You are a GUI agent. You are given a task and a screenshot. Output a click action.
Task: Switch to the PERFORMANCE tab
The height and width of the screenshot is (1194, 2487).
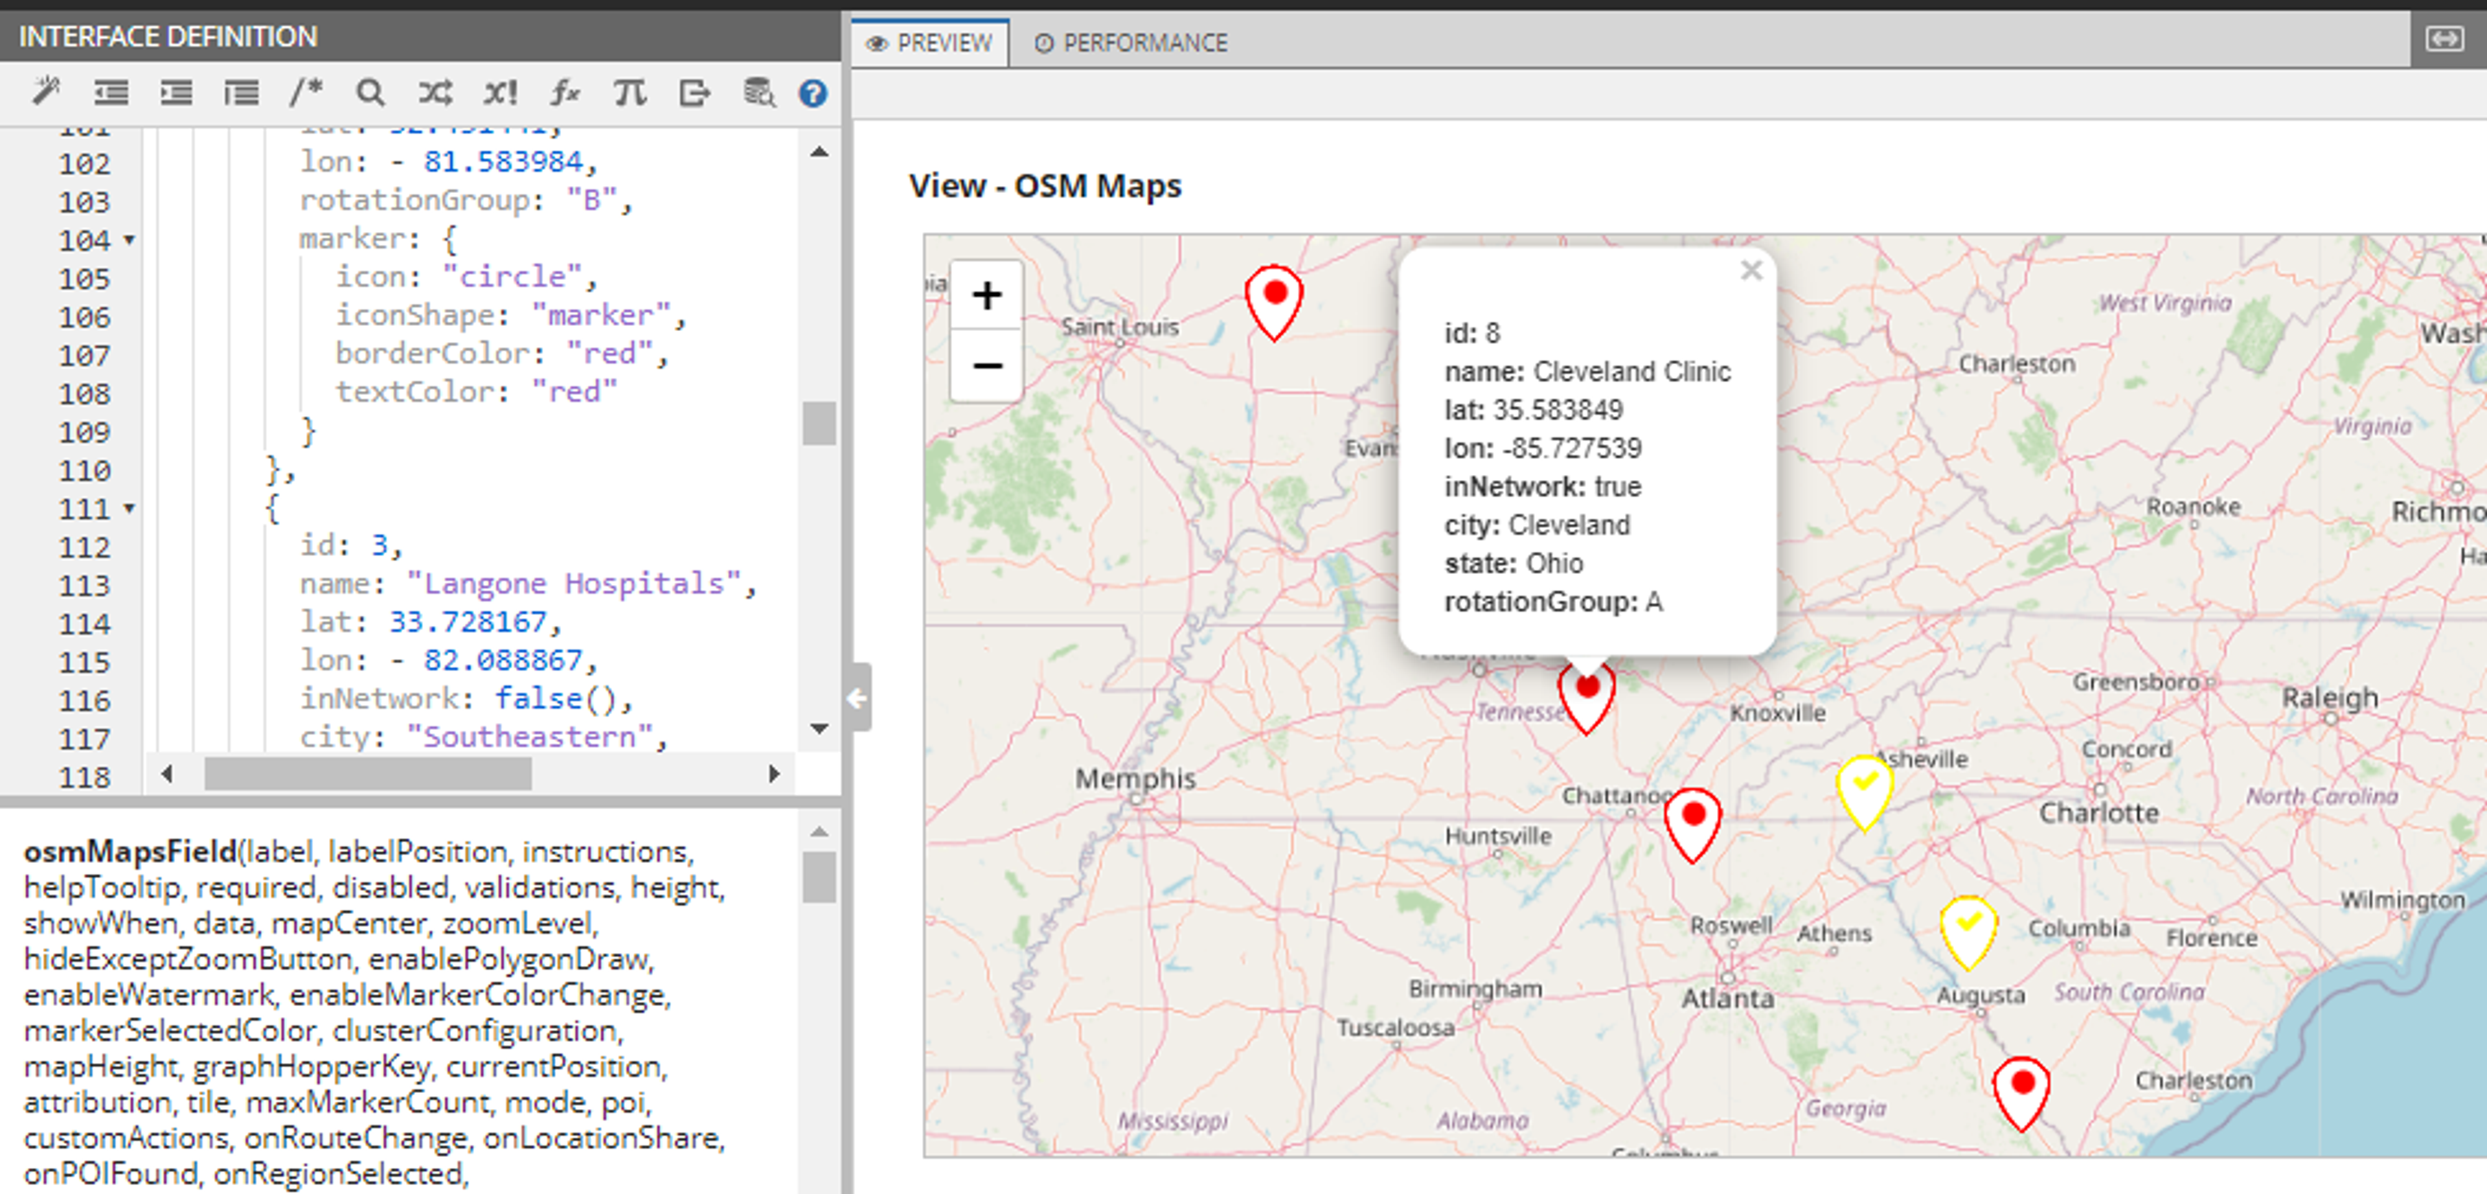(x=1131, y=43)
